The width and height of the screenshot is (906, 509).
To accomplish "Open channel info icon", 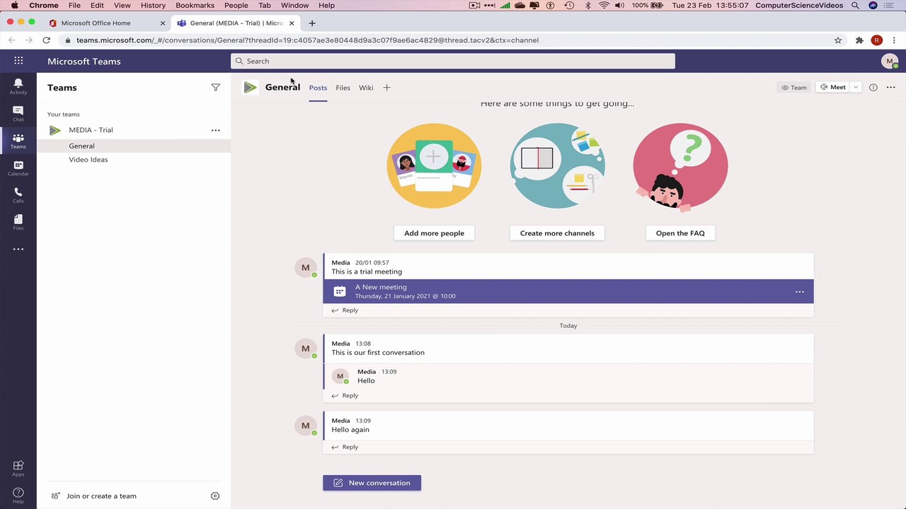I will point(873,88).
